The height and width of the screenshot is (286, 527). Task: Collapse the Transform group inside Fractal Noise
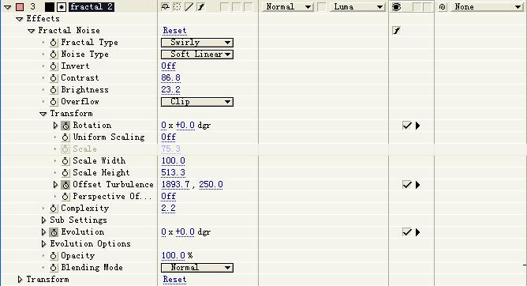[43, 114]
